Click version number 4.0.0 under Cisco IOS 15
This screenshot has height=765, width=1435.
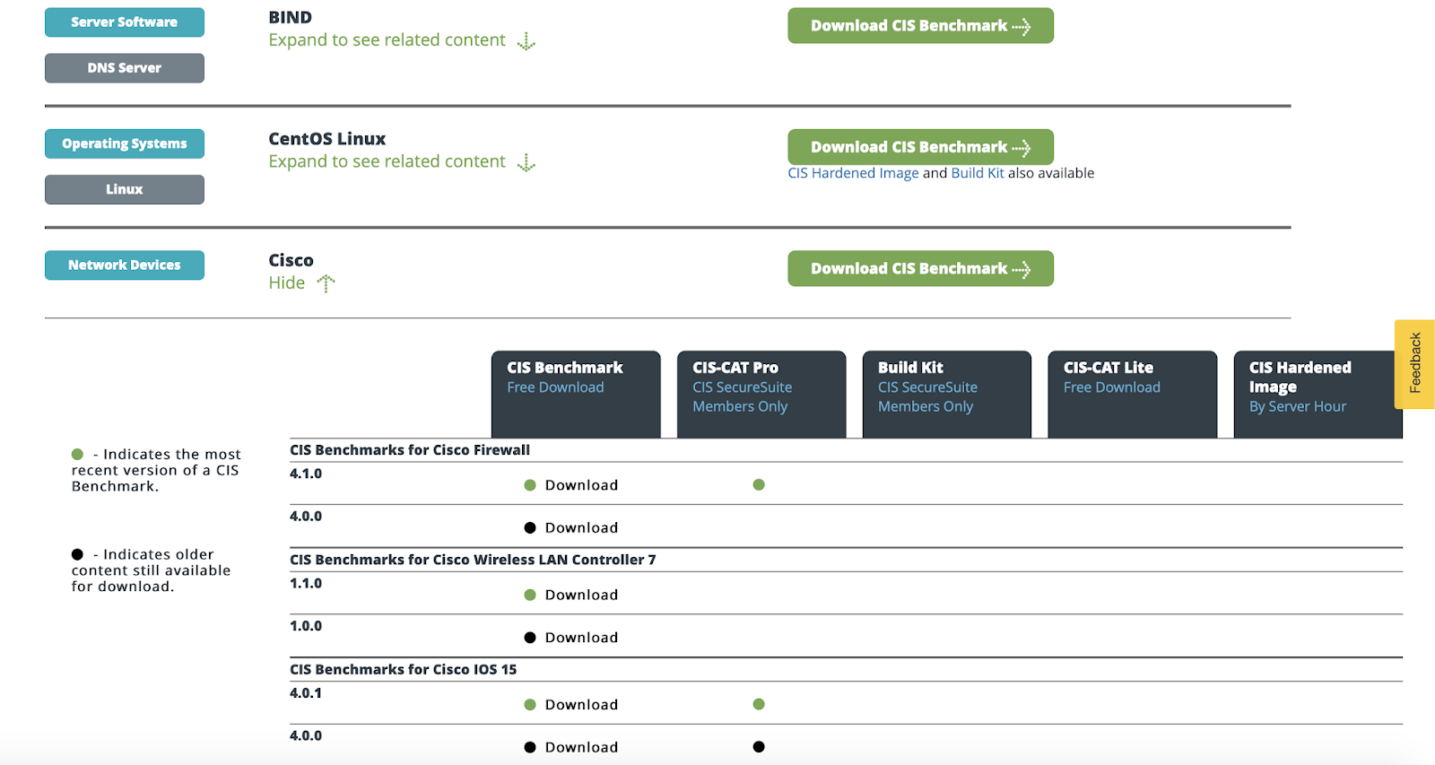(306, 735)
